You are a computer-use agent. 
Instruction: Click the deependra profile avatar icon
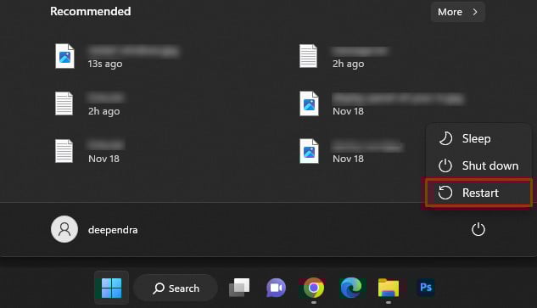coord(64,229)
